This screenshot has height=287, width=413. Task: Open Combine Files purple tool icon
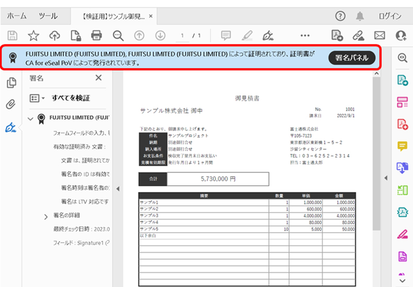click(x=403, y=168)
